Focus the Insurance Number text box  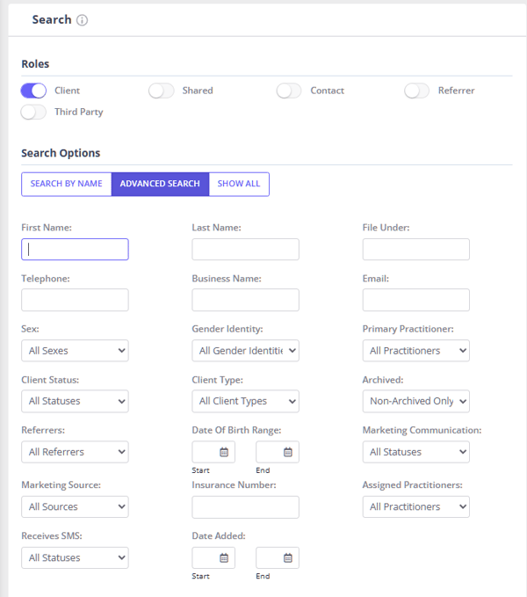(245, 506)
